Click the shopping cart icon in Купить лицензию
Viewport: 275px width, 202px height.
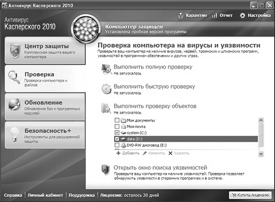pos(234,195)
